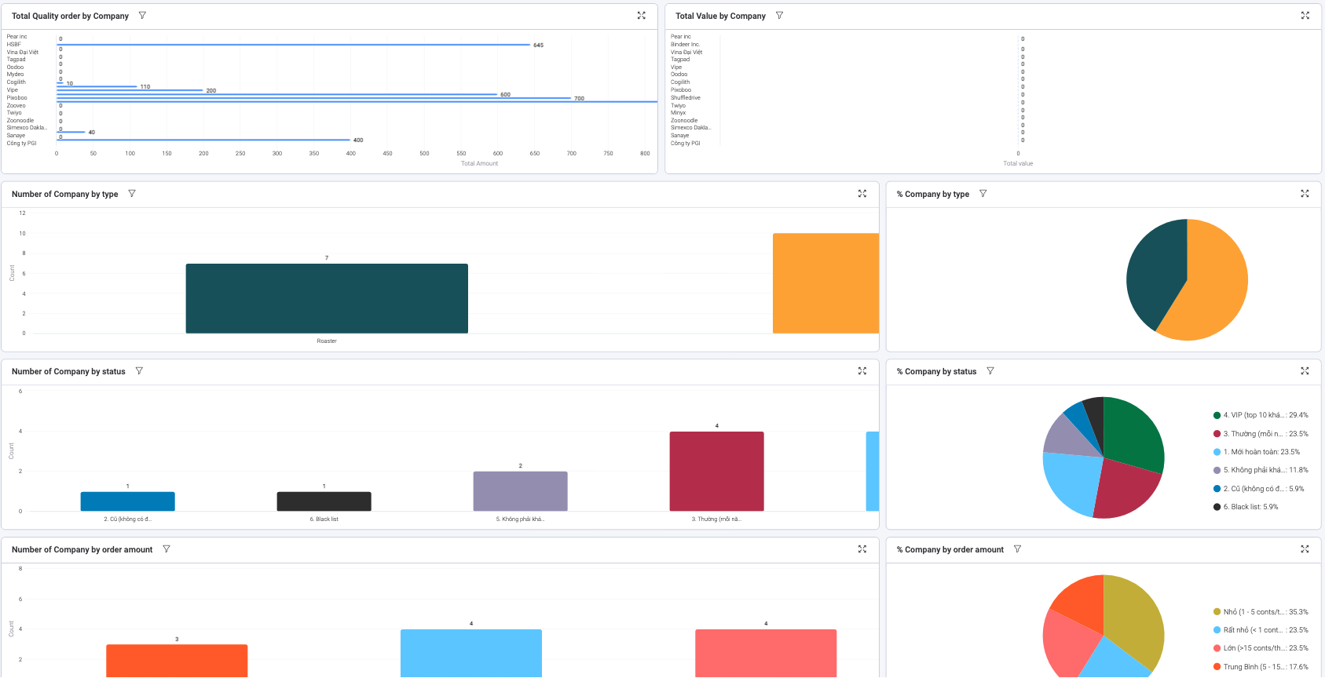The image size is (1325, 678).
Task: Expand Total Value by Company chart fullscreen
Action: pos(1305,16)
